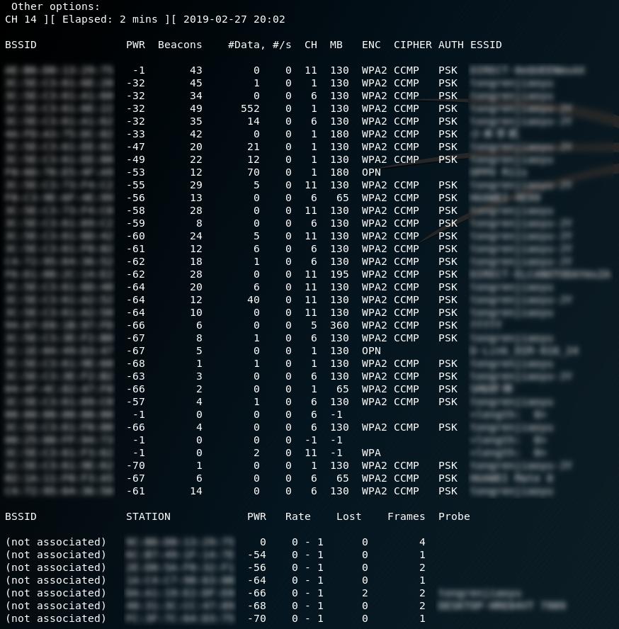The image size is (619, 629).
Task: Click the Frames column header
Action: [x=406, y=516]
